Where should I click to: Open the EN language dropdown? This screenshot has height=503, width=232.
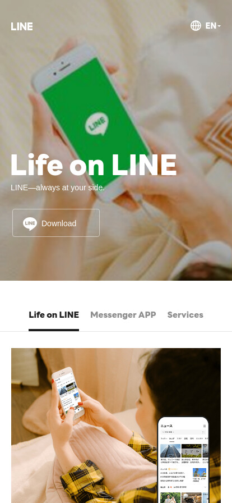coord(213,26)
